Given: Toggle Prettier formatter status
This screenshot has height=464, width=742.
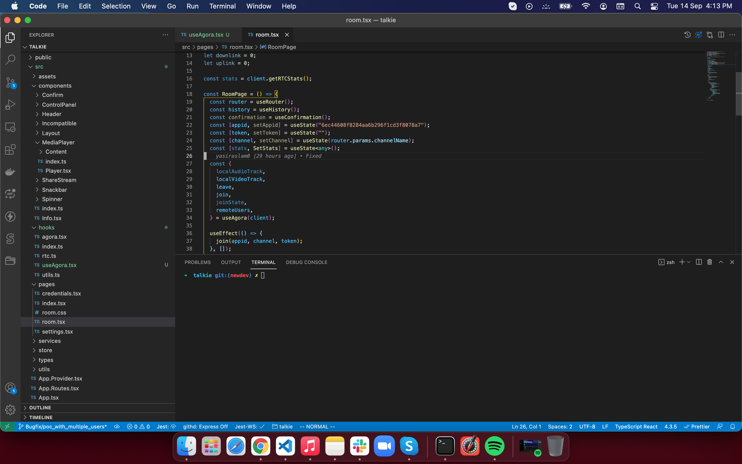Looking at the screenshot, I should tap(697, 427).
